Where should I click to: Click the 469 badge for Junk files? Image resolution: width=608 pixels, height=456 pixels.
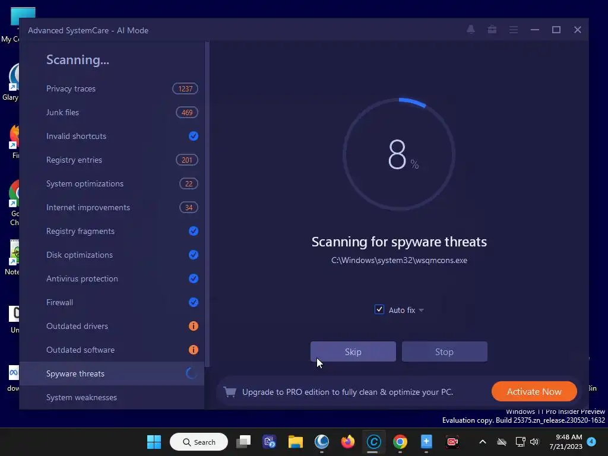point(187,112)
